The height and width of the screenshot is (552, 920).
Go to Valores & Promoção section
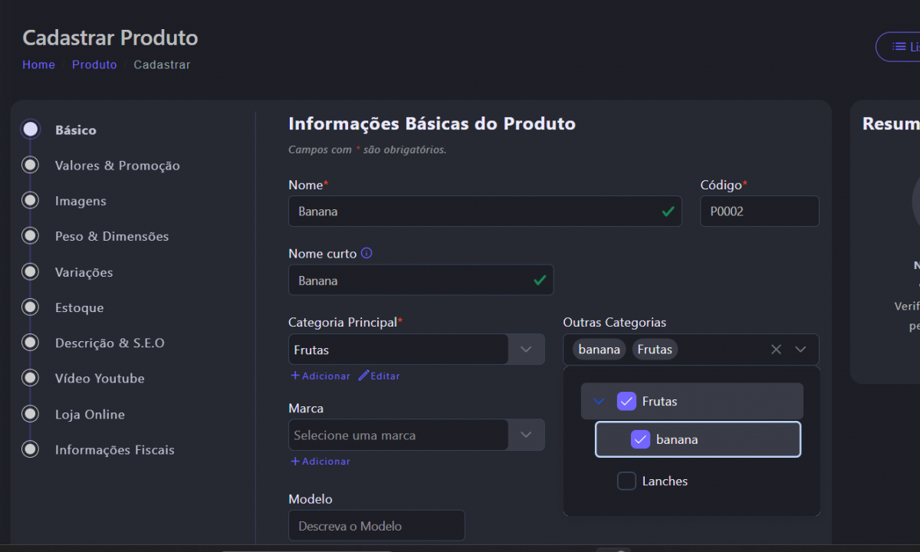click(x=117, y=166)
